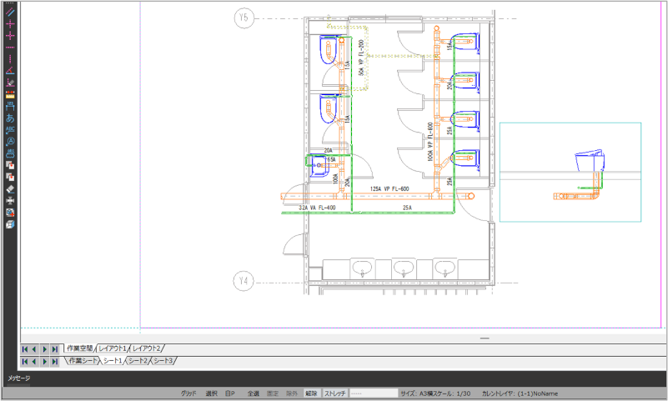Open the メッセージ message panel
The image size is (668, 401).
[19, 378]
